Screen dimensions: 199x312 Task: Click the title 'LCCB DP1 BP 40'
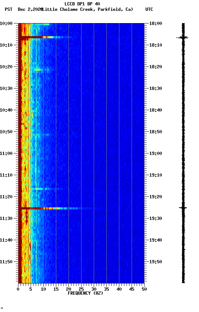click(x=82, y=4)
